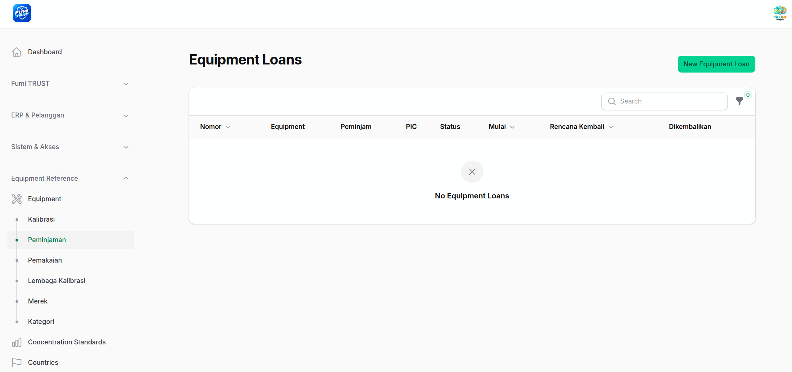Select the Peminjaman menu item

click(71, 240)
